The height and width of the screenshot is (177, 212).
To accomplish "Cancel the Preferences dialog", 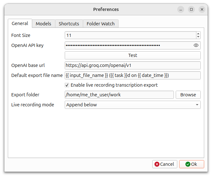I will point(164,164).
